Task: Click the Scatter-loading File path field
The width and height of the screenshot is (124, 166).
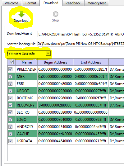Action: point(81,44)
